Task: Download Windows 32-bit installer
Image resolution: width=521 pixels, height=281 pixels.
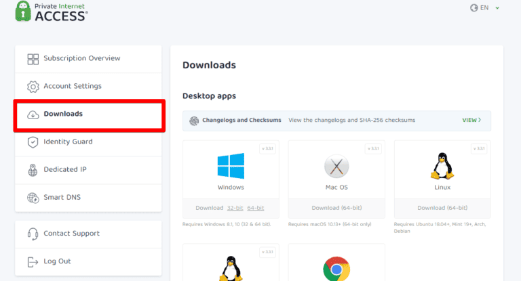Action: [x=234, y=208]
